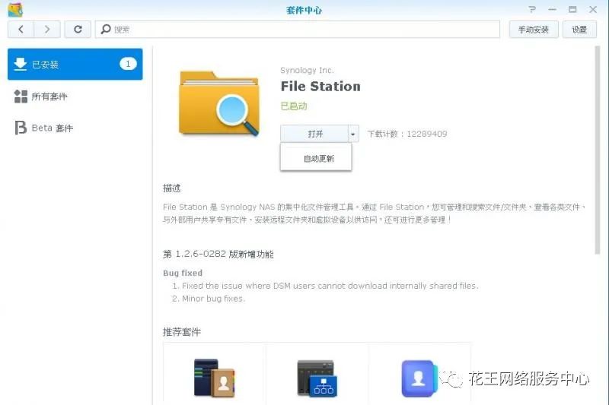
Task: Go forward with the right arrow button
Action: [47, 29]
